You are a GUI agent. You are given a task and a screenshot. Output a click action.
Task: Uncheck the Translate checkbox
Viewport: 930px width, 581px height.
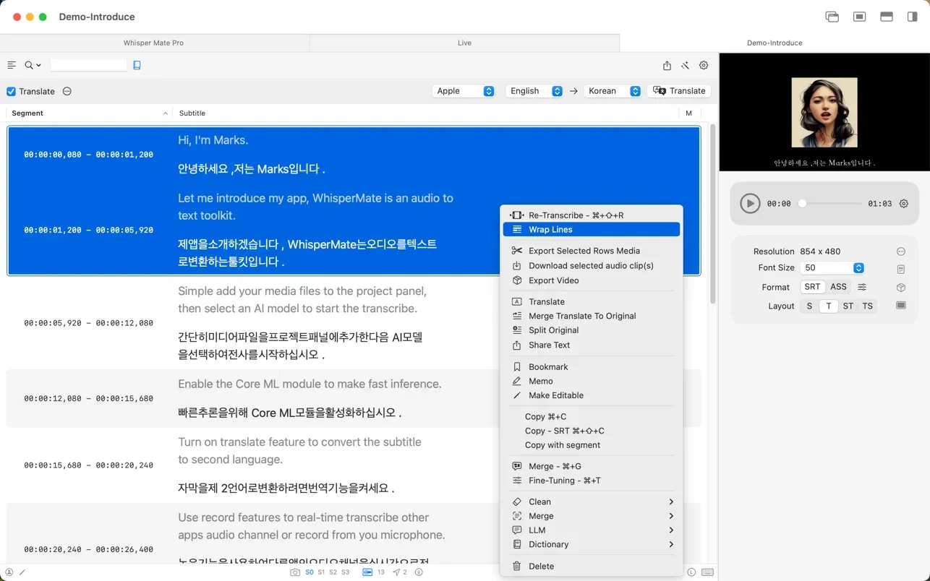click(x=12, y=92)
